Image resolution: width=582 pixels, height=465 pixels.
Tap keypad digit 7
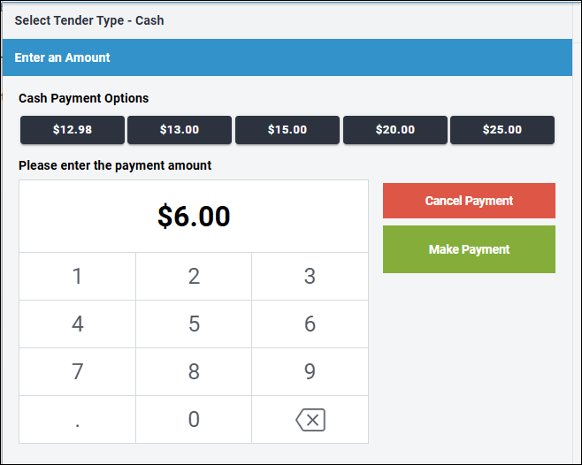77,371
